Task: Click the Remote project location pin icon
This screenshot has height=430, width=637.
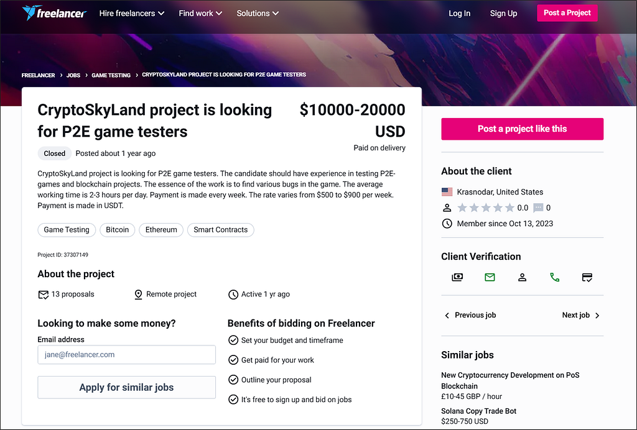Action: tap(138, 295)
